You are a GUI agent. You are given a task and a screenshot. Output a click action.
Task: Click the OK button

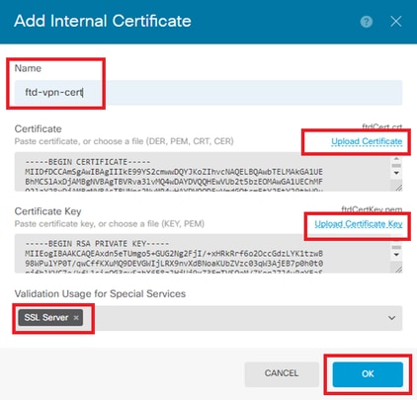click(x=368, y=374)
